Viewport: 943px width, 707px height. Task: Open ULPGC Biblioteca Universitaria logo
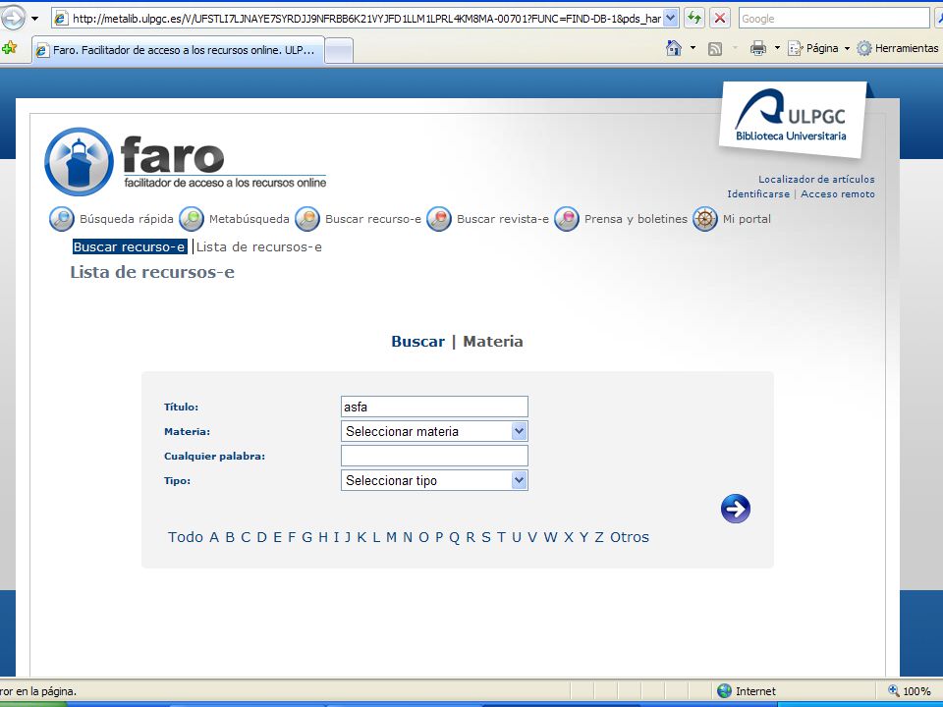[x=792, y=119]
